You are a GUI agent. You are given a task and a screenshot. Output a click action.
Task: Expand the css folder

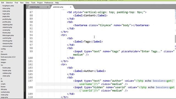click(x=2, y=51)
